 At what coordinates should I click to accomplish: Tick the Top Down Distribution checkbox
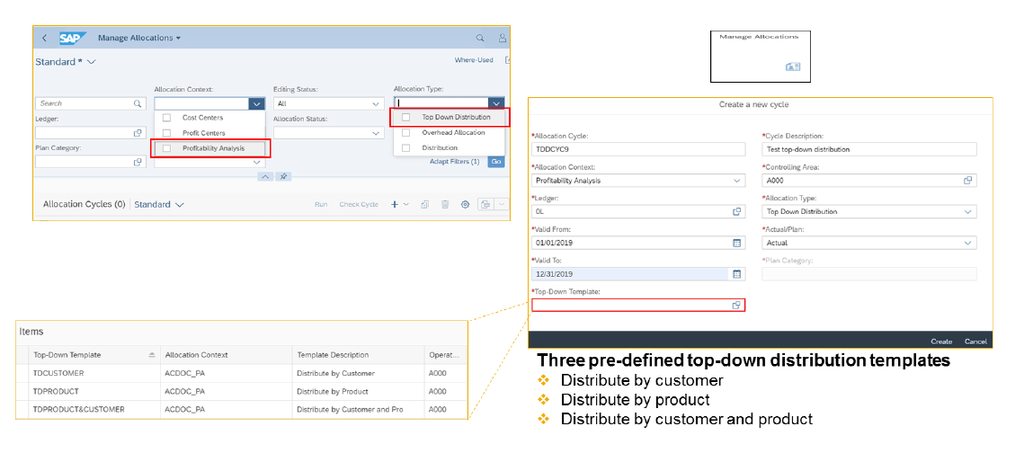tap(405, 117)
